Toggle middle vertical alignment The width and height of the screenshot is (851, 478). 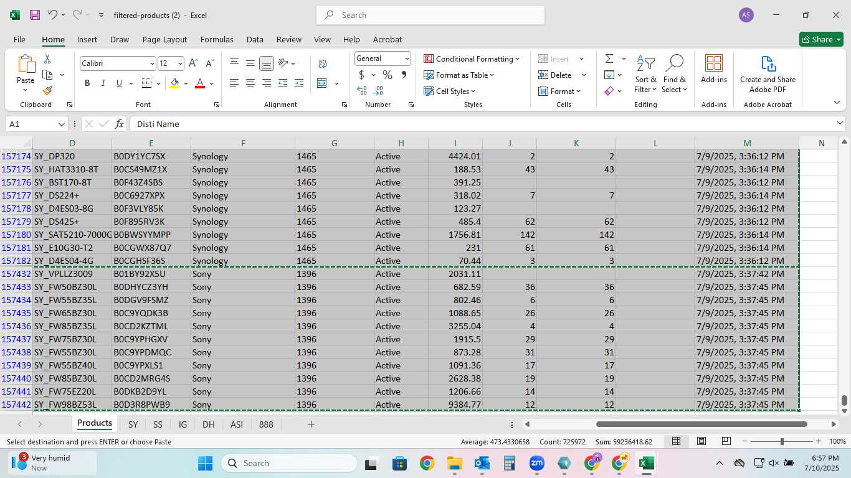tap(250, 63)
